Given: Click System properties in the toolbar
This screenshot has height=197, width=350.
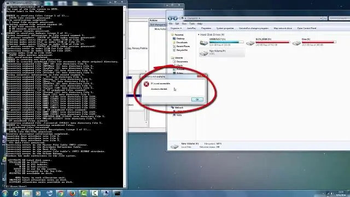Looking at the screenshot, I should pos(225,28).
